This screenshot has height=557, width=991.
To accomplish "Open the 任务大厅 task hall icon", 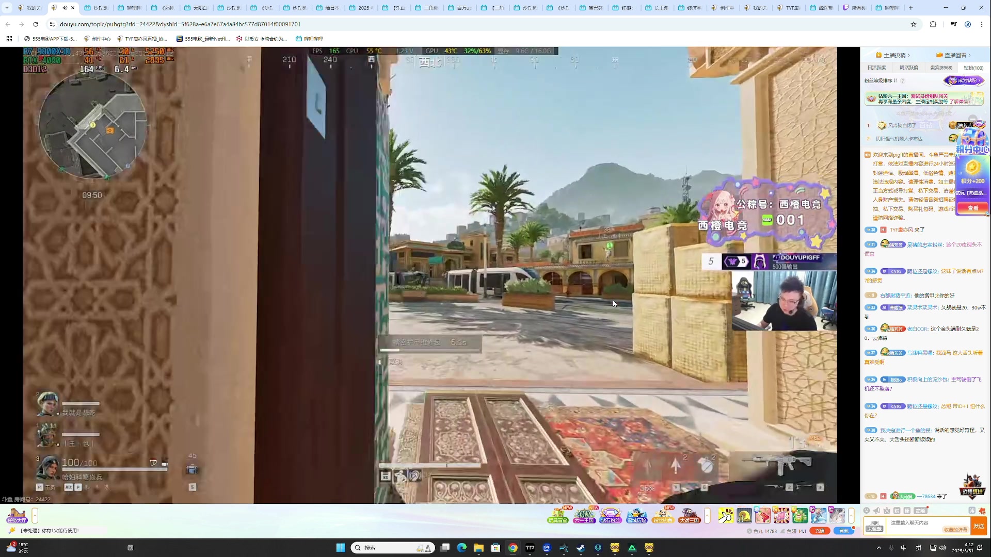I will 17,515.
